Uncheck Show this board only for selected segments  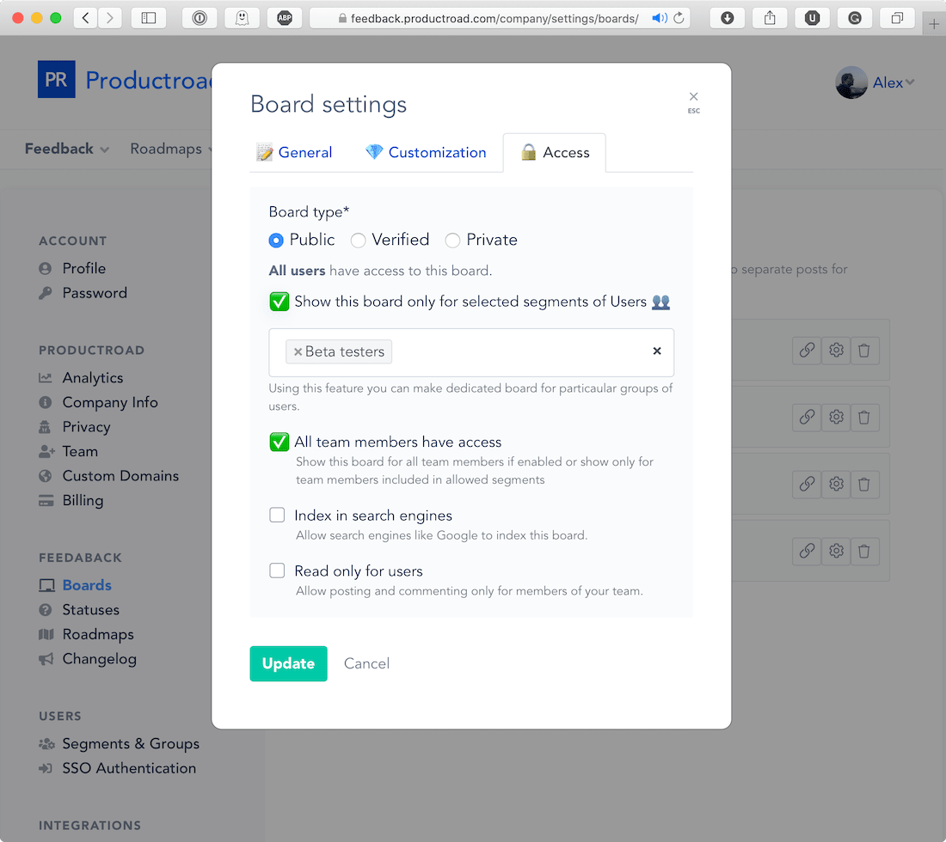click(x=279, y=302)
